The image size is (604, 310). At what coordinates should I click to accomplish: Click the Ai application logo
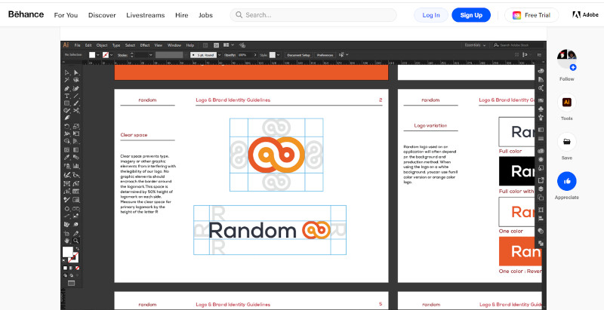[66, 45]
